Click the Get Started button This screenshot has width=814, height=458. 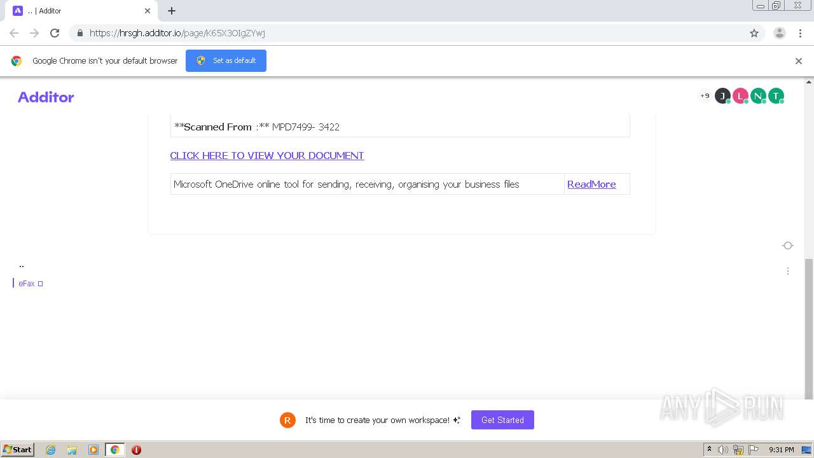click(502, 420)
